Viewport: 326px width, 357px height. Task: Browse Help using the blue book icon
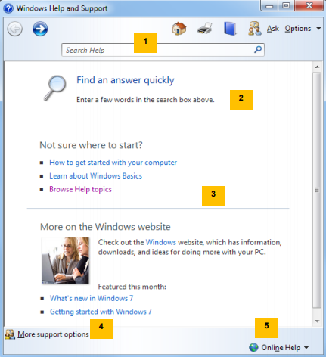(230, 29)
